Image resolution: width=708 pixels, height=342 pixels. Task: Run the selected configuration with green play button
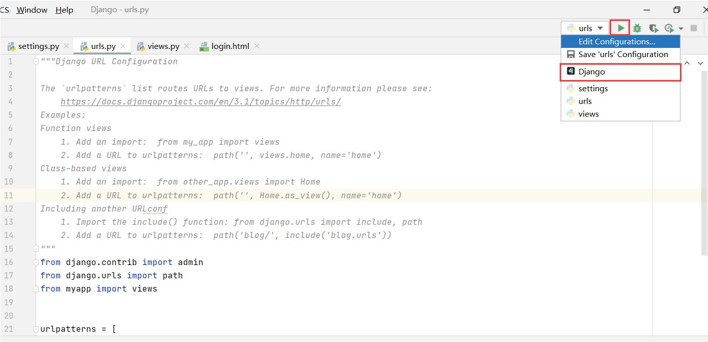pyautogui.click(x=620, y=28)
